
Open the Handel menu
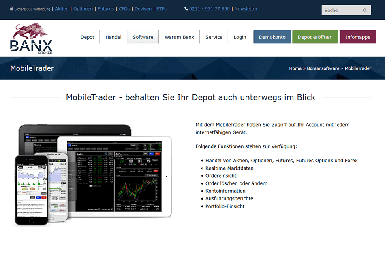click(113, 37)
